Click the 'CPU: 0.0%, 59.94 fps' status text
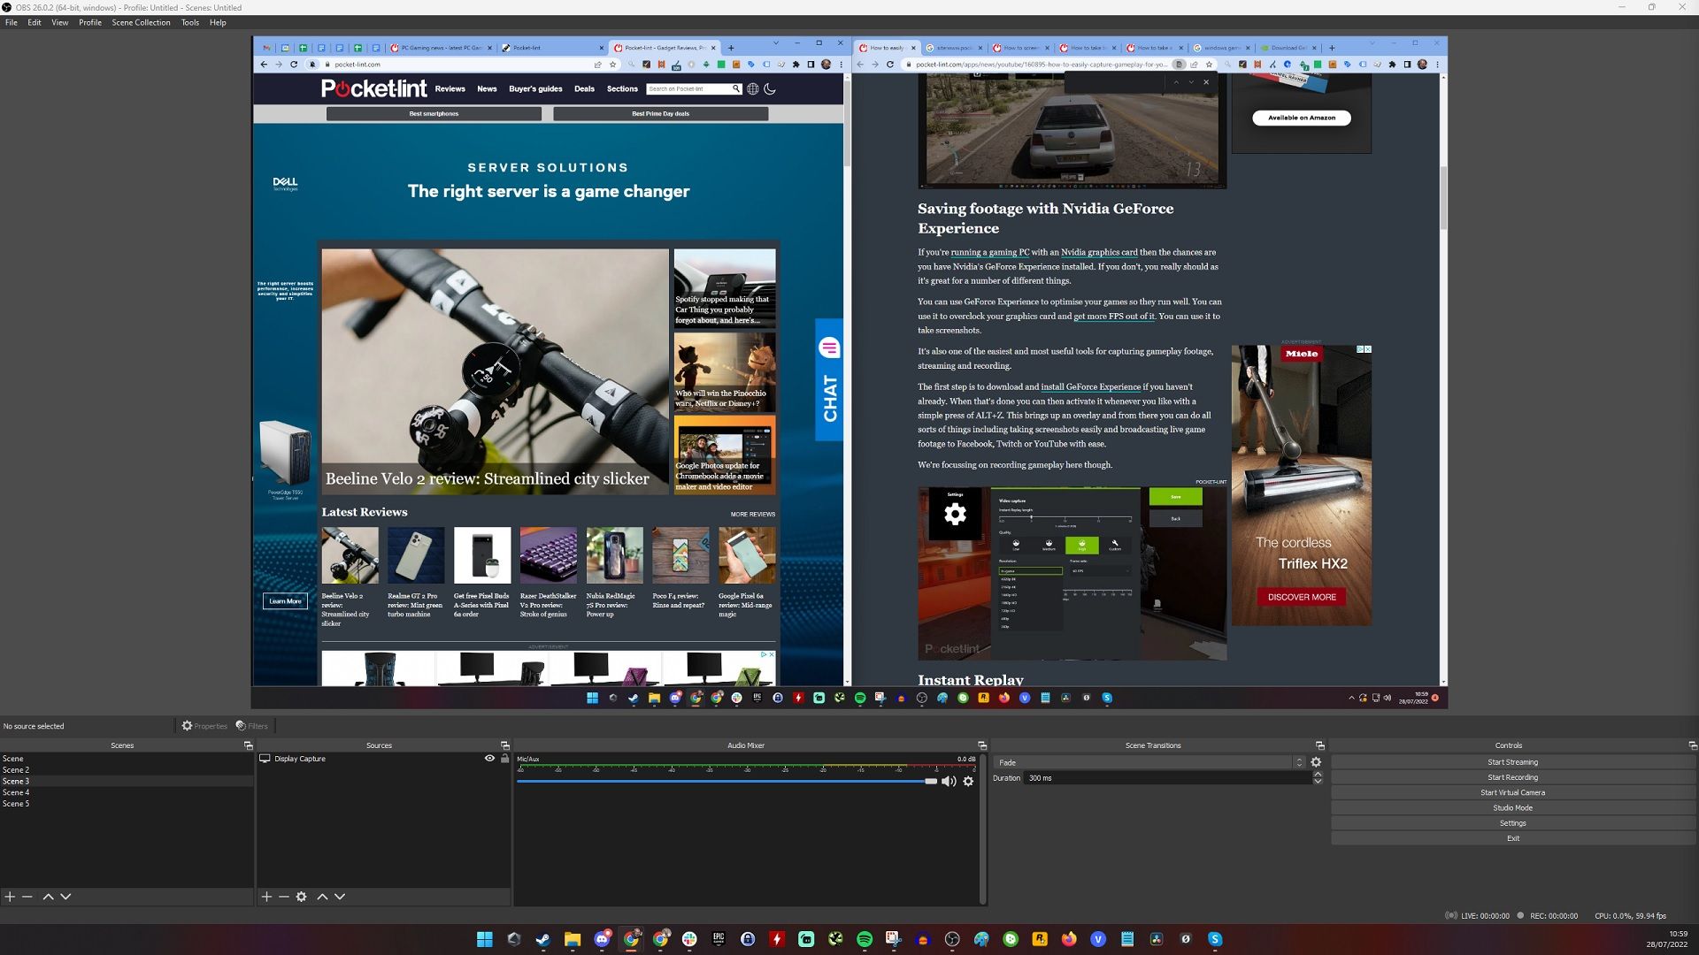Viewport: 1699px width, 955px height. (x=1630, y=916)
